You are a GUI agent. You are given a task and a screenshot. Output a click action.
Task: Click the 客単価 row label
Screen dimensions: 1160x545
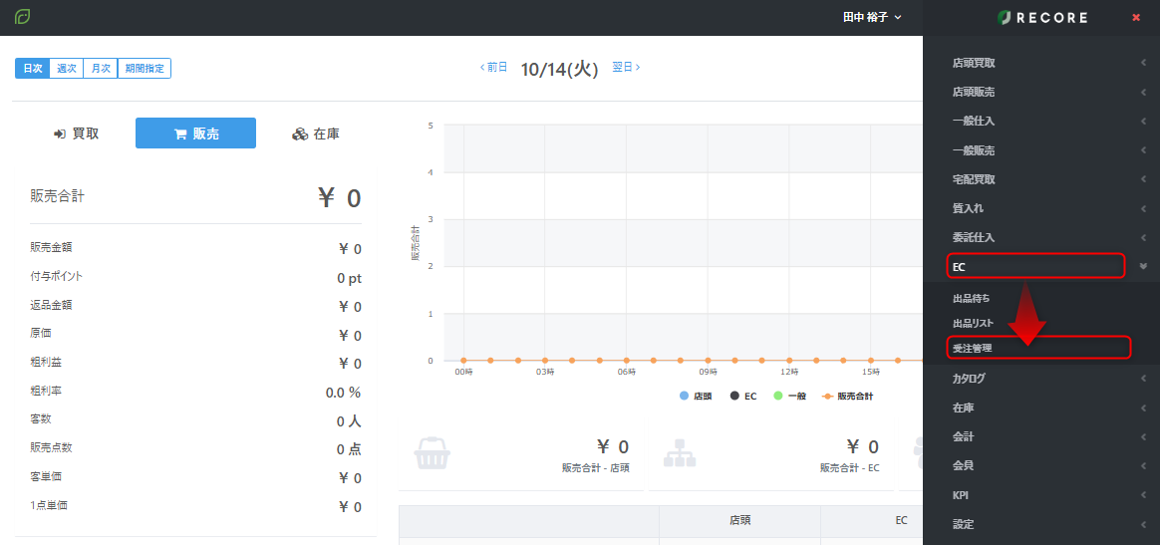click(46, 476)
